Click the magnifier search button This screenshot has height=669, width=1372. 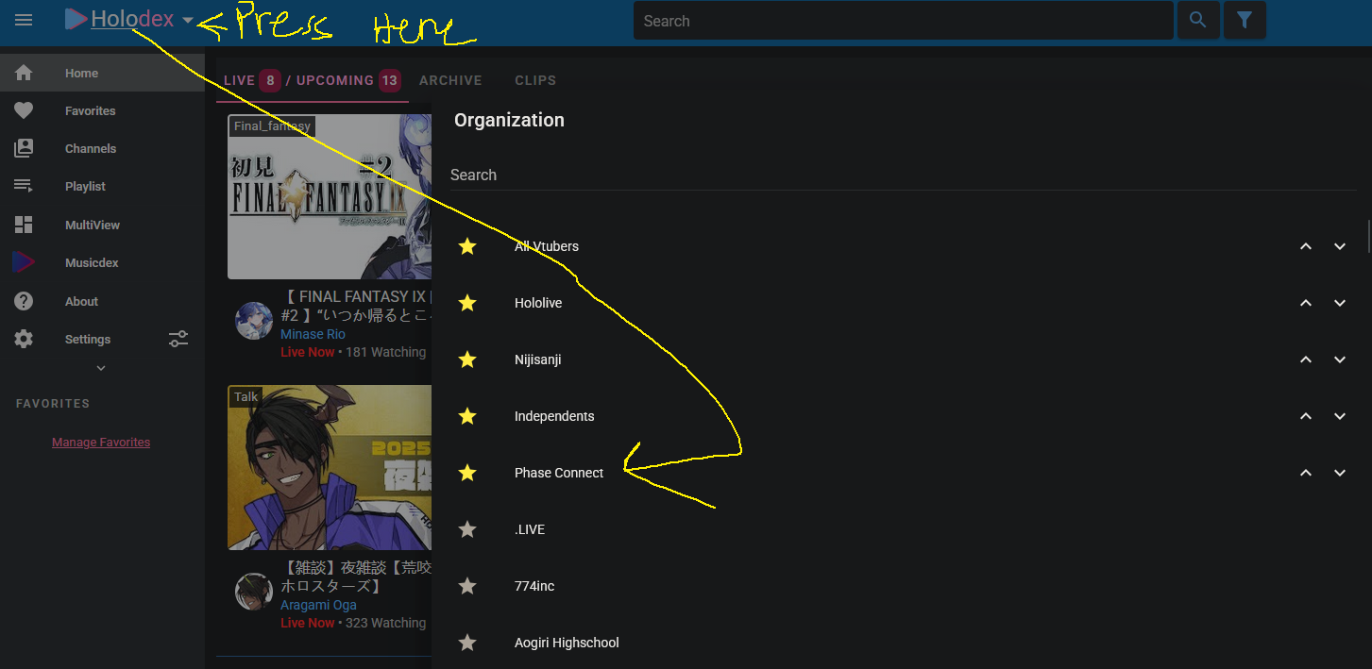tap(1198, 20)
